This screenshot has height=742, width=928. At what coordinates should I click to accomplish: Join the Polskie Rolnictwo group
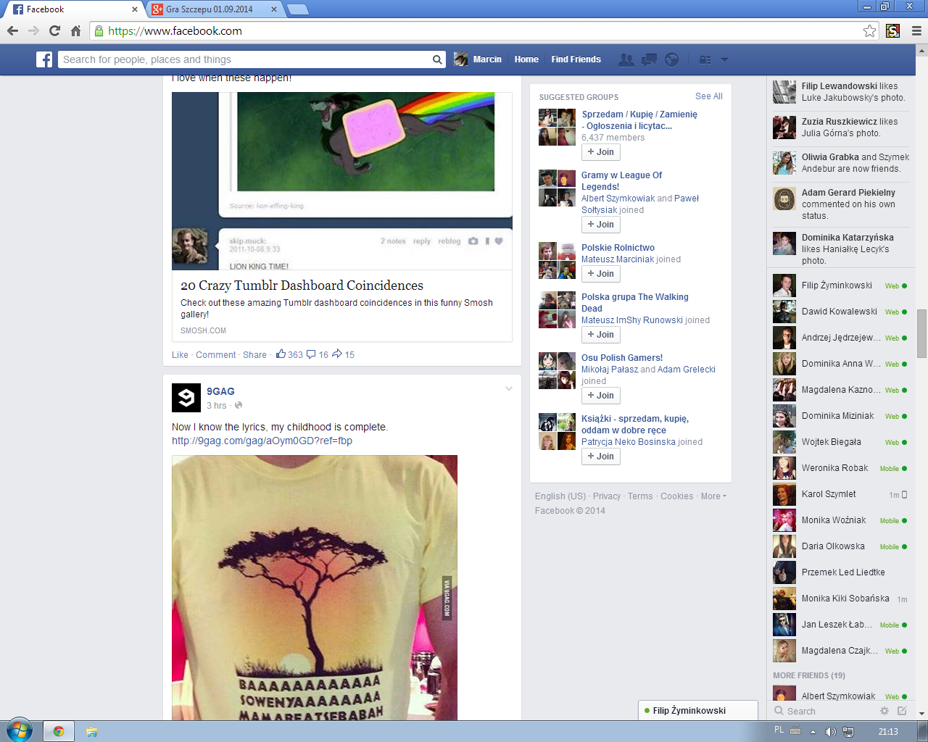[x=600, y=274]
